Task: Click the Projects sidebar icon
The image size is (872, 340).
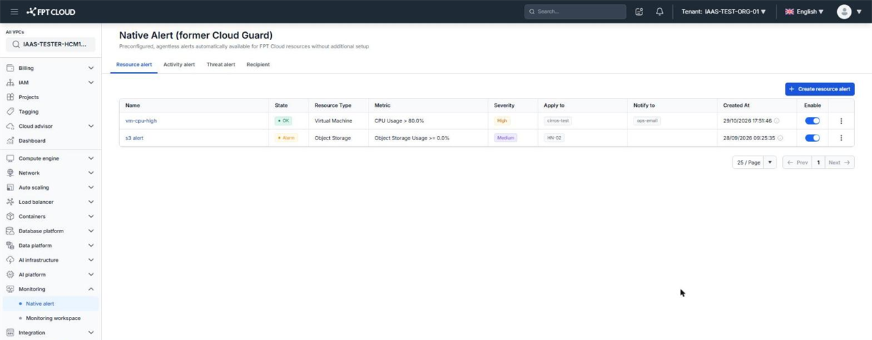Action: pos(10,97)
